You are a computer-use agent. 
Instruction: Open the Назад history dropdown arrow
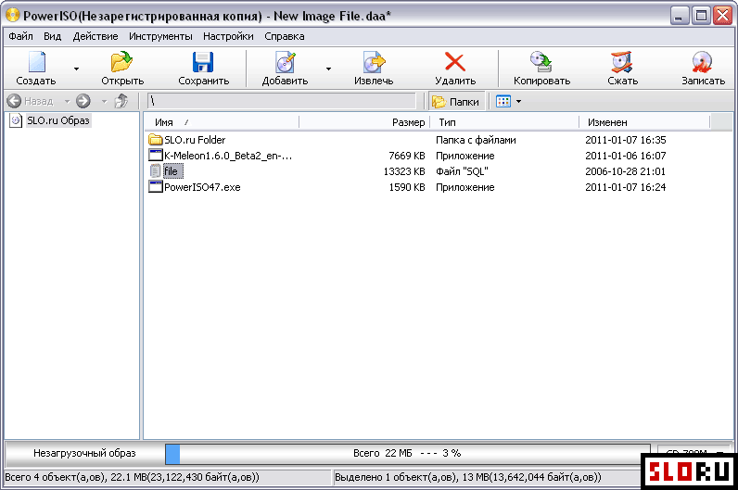point(68,101)
